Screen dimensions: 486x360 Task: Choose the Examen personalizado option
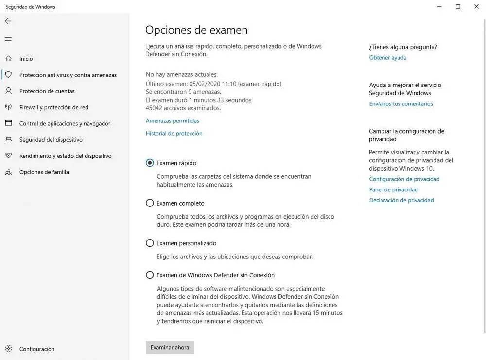click(x=150, y=243)
